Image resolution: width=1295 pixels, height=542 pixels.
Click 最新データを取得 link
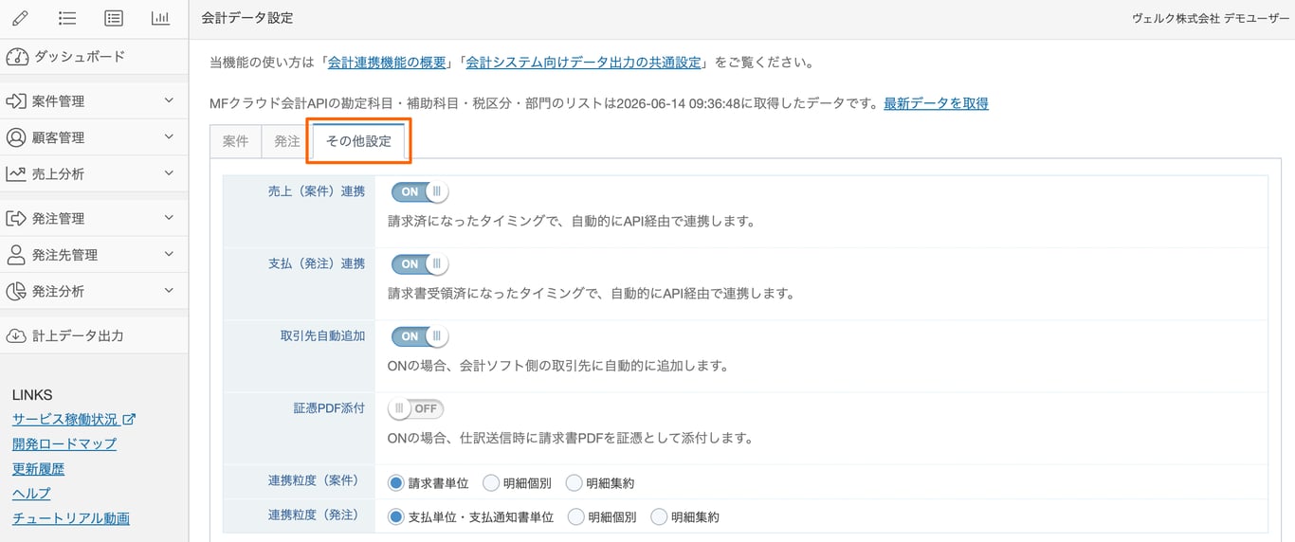936,103
